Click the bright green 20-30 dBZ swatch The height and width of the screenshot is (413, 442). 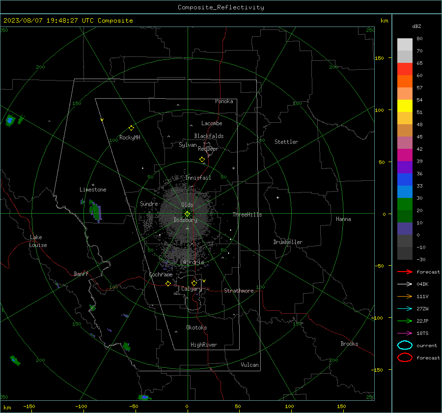405,204
